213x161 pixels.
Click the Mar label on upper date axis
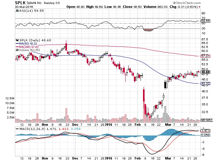[168, 125]
